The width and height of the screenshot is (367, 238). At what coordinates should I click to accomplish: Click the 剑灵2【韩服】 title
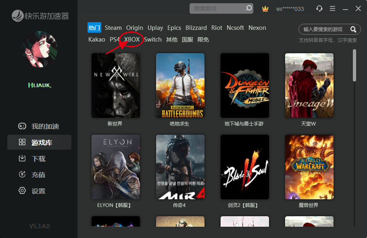(244, 205)
